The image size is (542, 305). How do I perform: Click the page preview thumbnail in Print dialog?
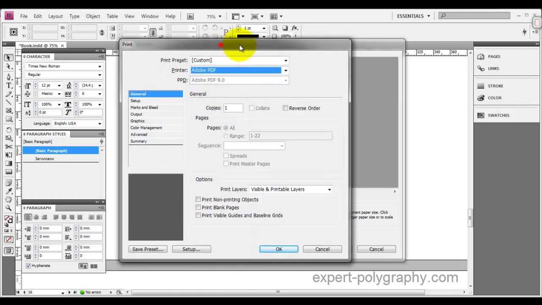[x=156, y=207]
